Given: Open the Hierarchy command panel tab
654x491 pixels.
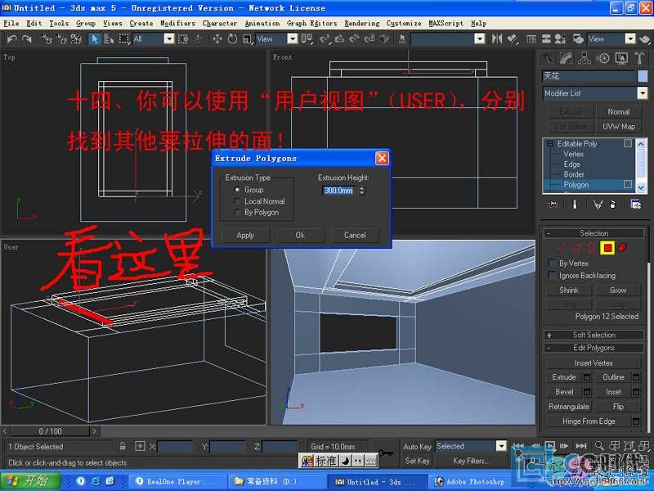Looking at the screenshot, I should click(x=585, y=58).
